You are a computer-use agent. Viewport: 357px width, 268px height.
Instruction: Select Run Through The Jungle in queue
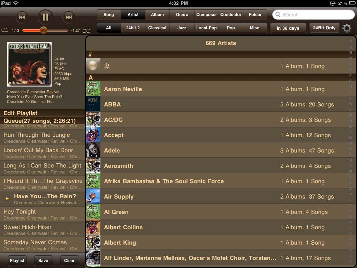43,137
